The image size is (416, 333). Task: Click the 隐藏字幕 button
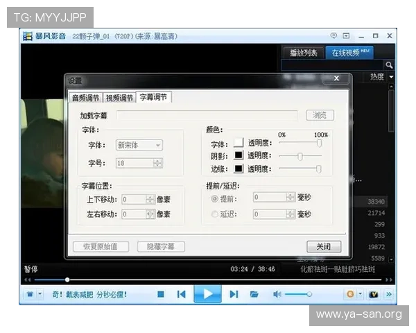[161, 246]
